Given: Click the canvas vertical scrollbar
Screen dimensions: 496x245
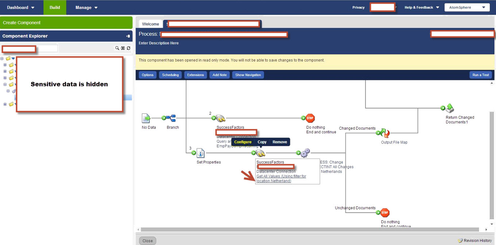Looking at the screenshot, I should coord(492,165).
